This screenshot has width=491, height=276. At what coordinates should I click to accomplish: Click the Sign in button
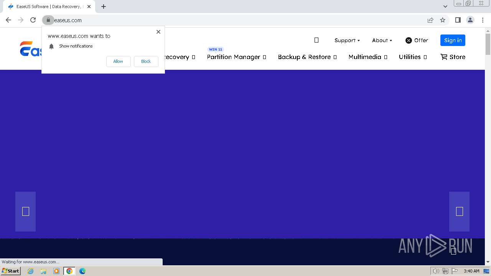click(453, 40)
